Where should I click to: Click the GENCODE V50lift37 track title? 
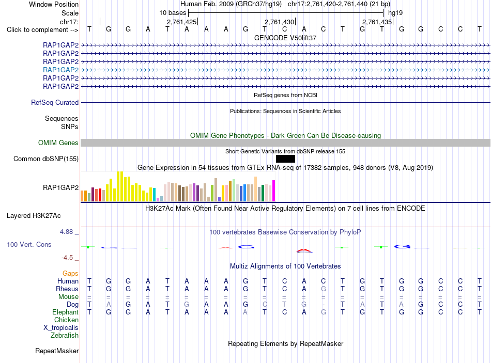[285, 38]
